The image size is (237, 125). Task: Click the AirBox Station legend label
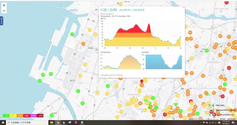click(220, 105)
